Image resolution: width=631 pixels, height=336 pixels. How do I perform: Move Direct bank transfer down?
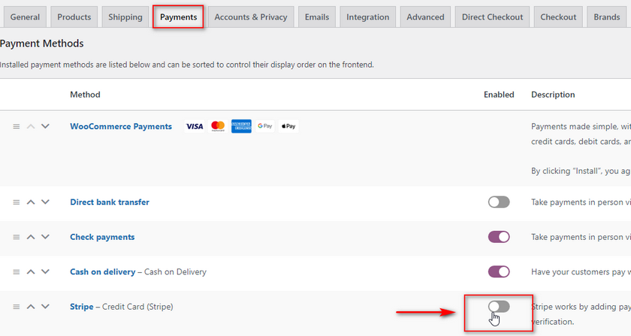point(45,202)
